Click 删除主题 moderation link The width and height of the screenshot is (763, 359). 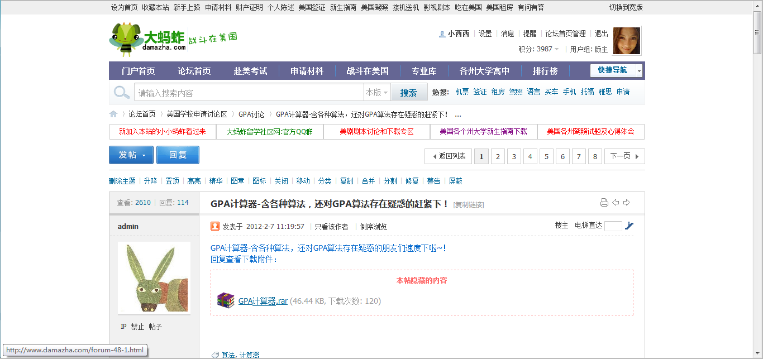click(x=122, y=181)
